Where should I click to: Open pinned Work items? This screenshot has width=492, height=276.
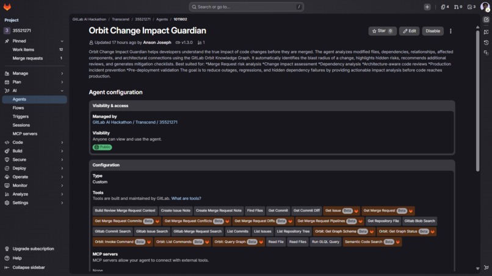[35, 49]
